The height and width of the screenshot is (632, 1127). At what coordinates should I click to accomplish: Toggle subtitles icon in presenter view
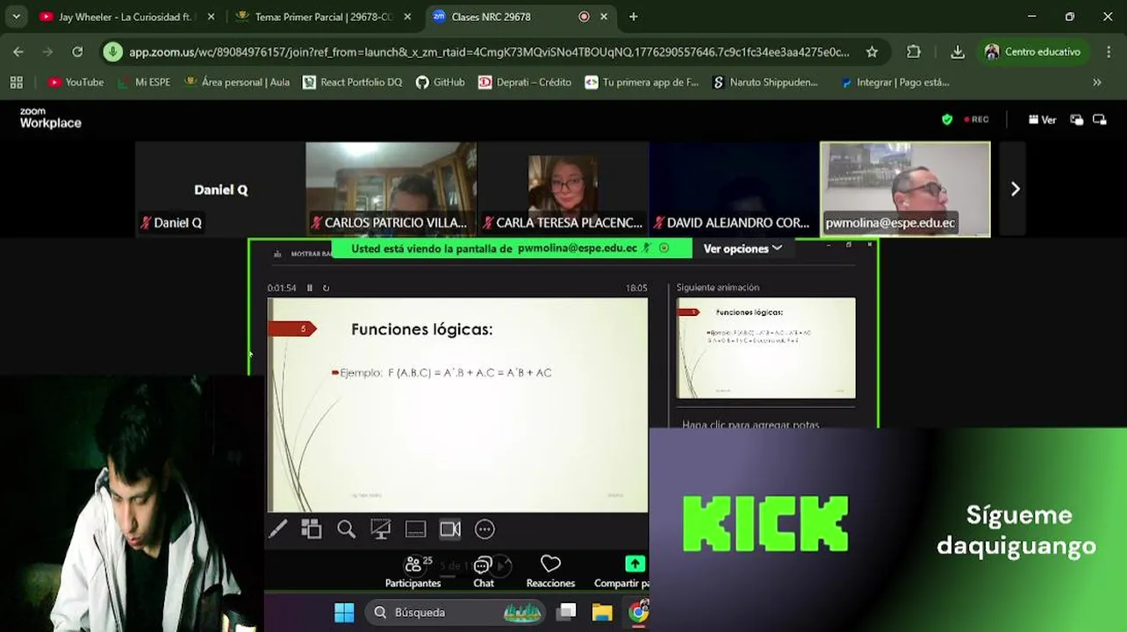[415, 529]
